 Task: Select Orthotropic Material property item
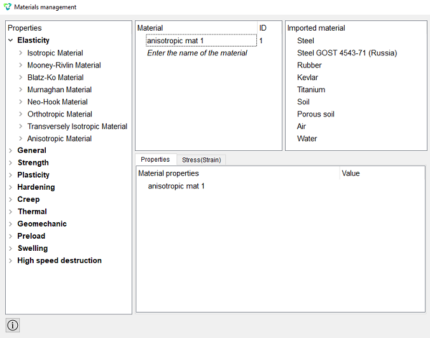point(60,114)
